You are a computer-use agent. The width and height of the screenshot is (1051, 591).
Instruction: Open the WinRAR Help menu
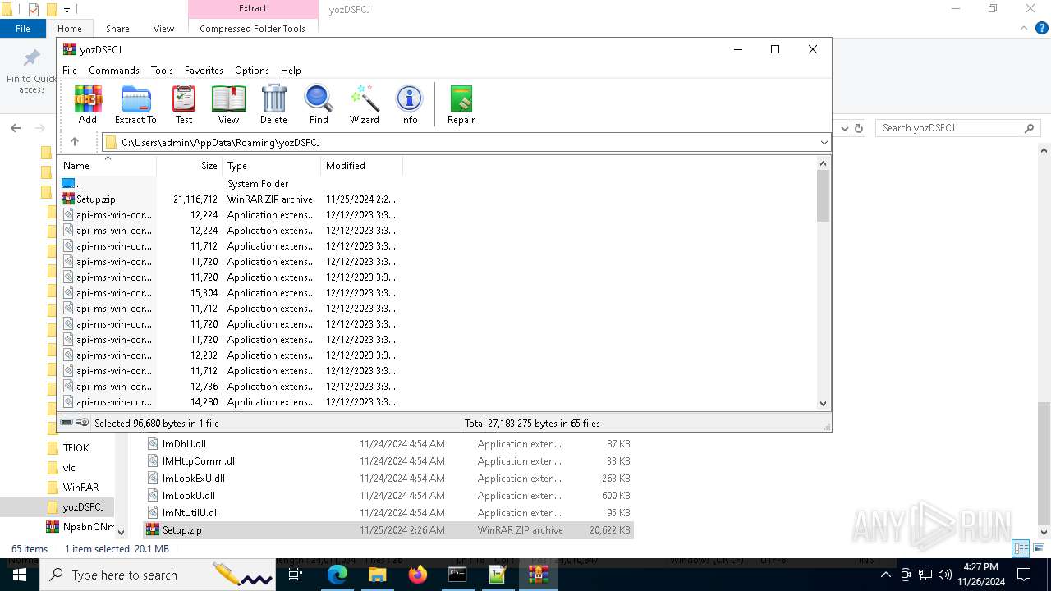click(x=291, y=71)
